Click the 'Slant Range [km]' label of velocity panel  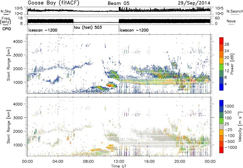(9, 127)
